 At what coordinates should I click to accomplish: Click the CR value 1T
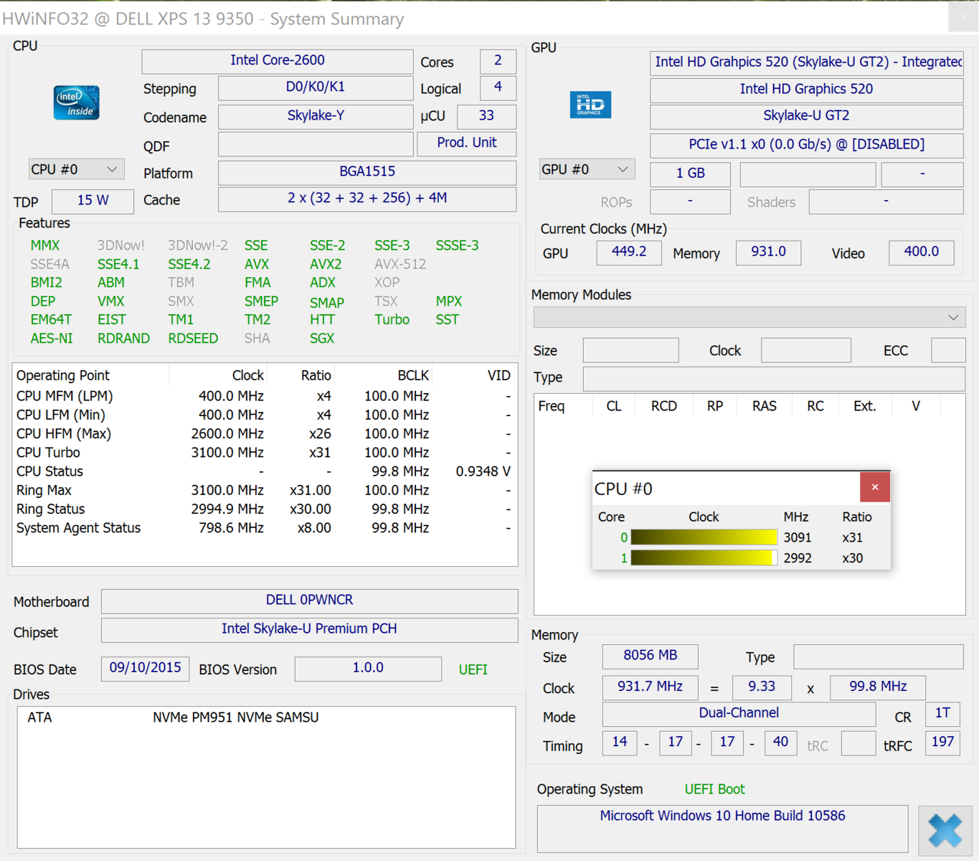pos(942,714)
